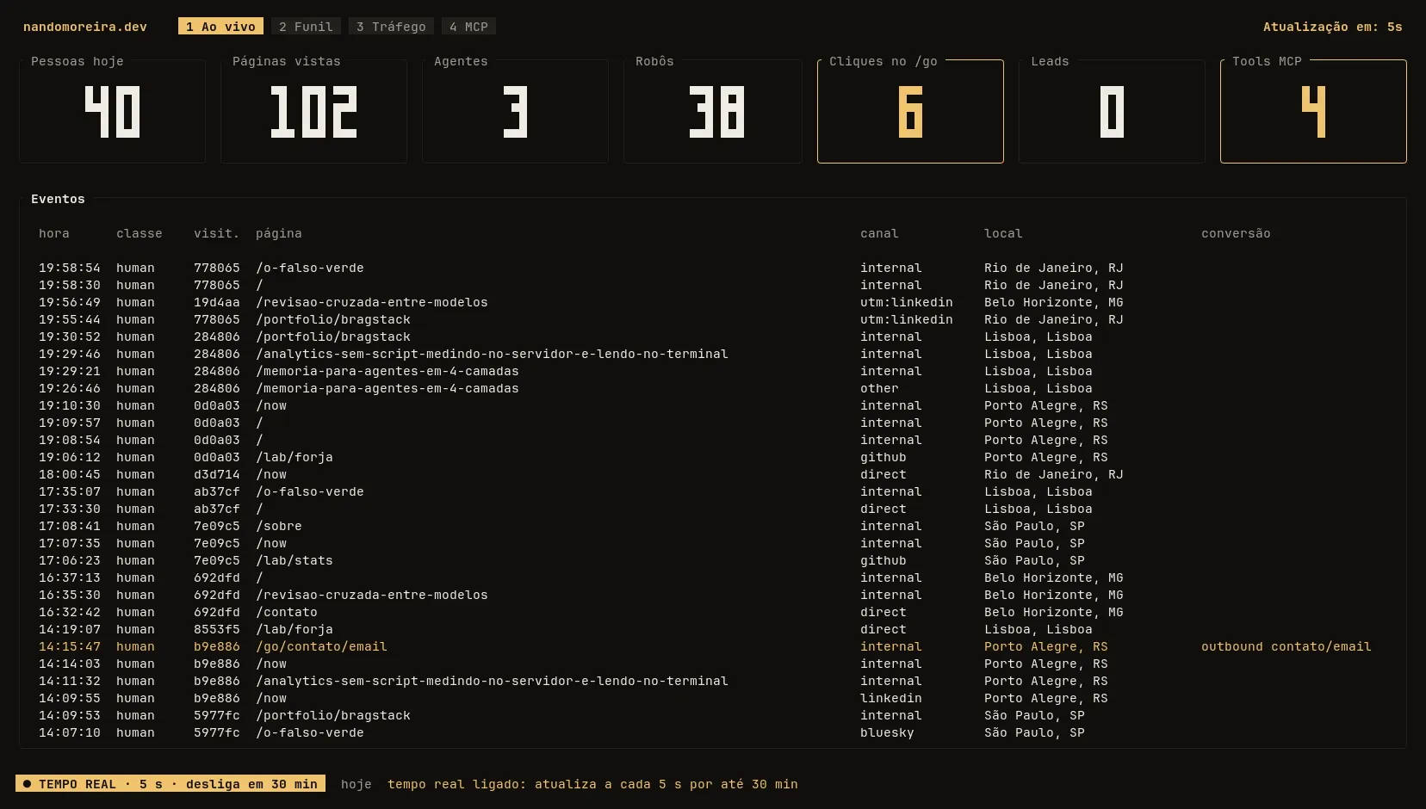Viewport: 1426px width, 809px height.
Task: Click 'github' channel in the 19:06:12 row
Action: (883, 457)
